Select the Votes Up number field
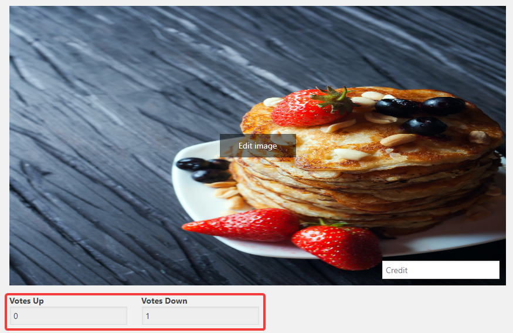The height and width of the screenshot is (333, 513). click(x=69, y=316)
